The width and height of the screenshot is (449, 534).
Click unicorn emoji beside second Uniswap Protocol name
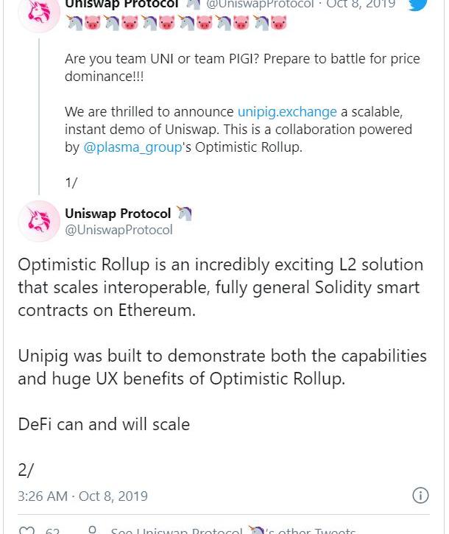(x=183, y=214)
